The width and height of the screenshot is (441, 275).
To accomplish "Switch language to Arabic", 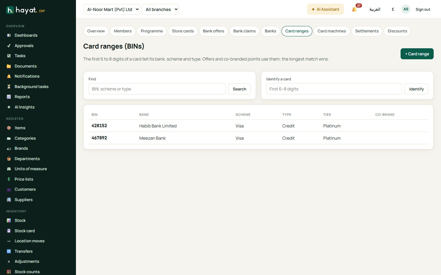I will pyautogui.click(x=375, y=9).
